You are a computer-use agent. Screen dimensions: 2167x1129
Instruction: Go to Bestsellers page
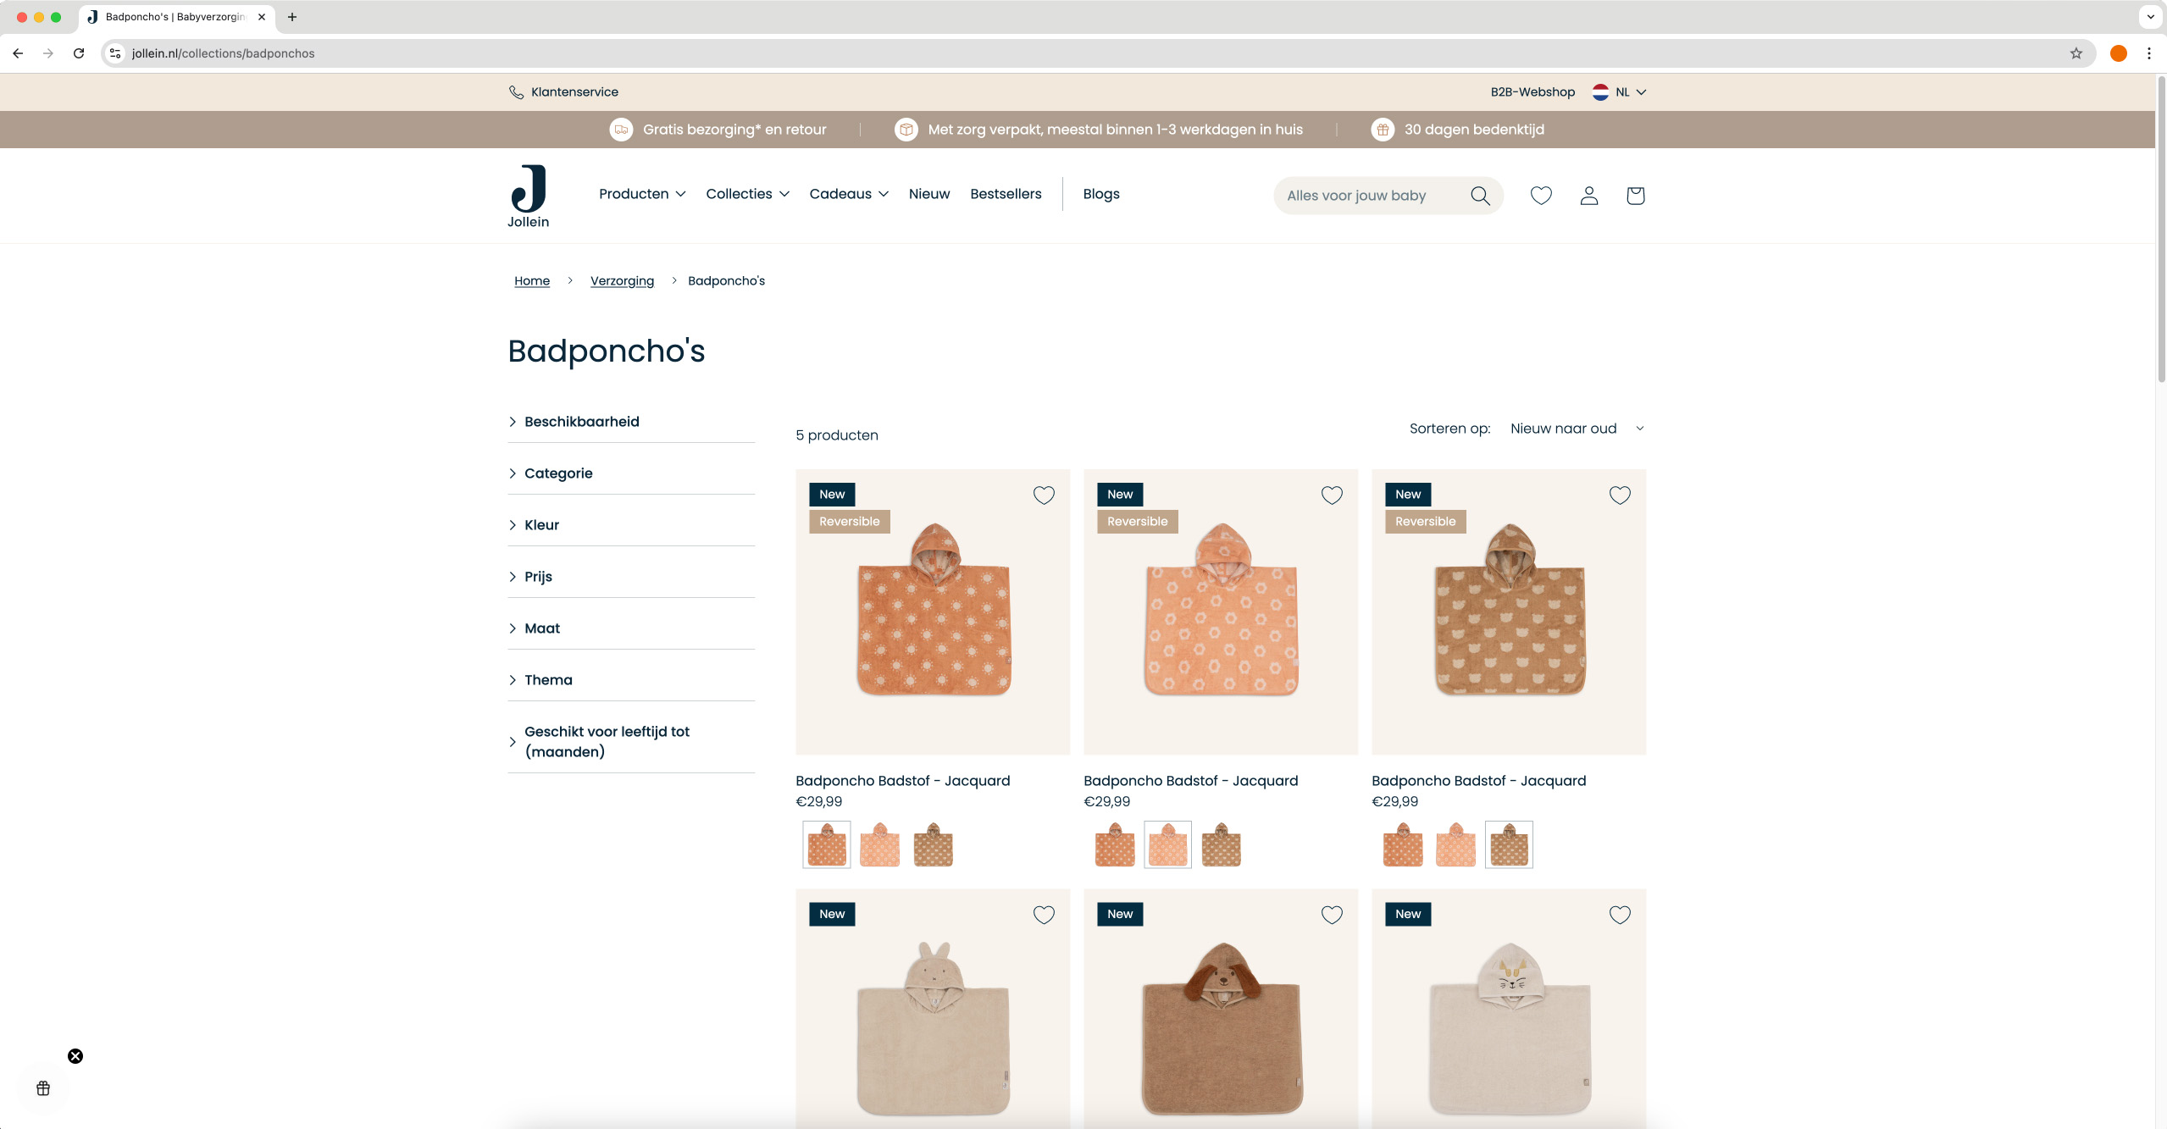point(1006,194)
